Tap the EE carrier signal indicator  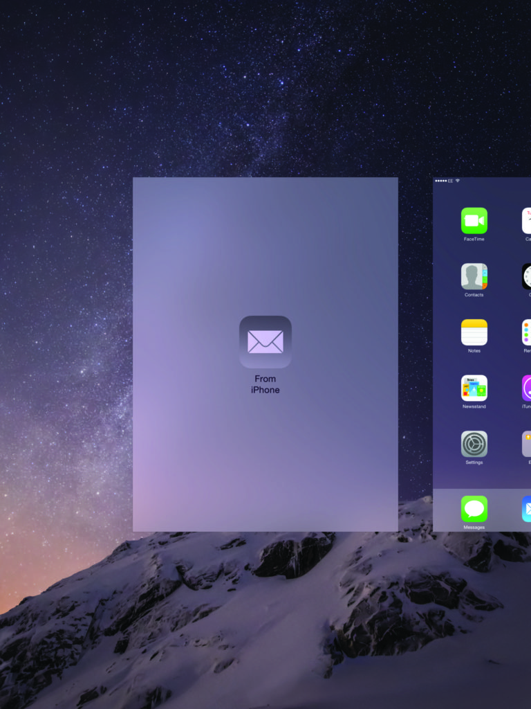[444, 181]
